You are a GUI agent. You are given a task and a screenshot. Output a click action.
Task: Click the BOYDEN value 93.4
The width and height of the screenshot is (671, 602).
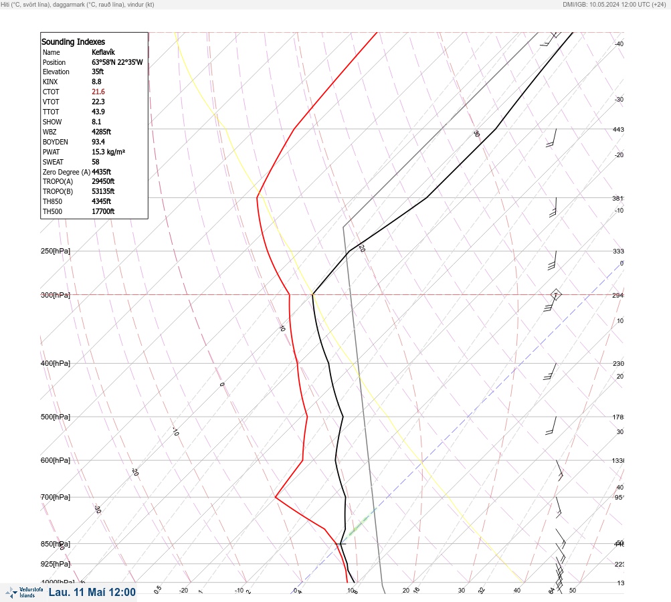(98, 142)
